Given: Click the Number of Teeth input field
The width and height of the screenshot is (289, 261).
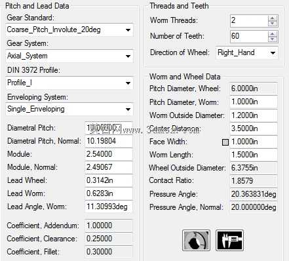Looking at the screenshot, I should tap(249, 37).
